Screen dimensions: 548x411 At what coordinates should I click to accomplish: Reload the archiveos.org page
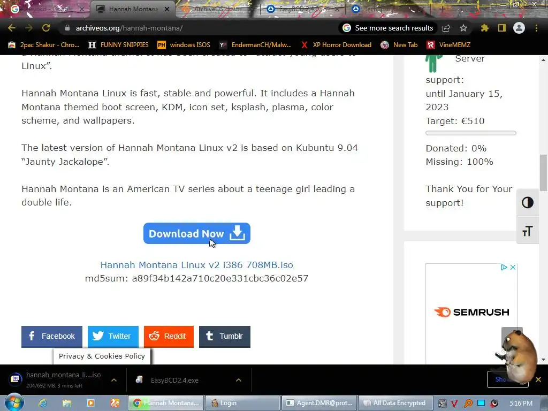point(46,28)
